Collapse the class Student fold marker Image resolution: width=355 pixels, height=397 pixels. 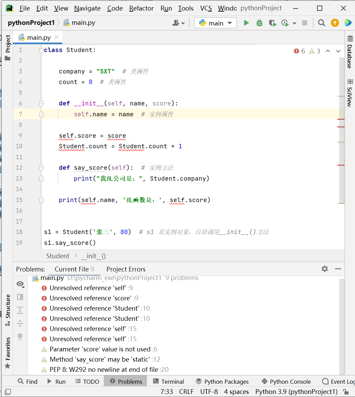(41, 50)
